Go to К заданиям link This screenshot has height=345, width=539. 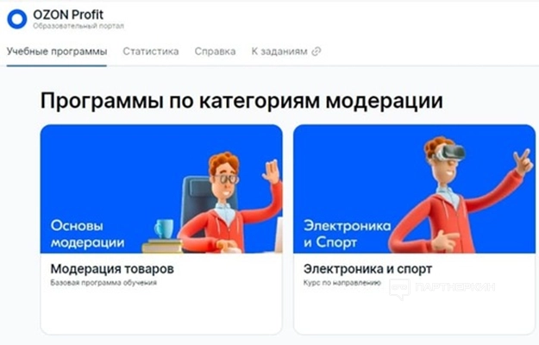click(x=279, y=52)
